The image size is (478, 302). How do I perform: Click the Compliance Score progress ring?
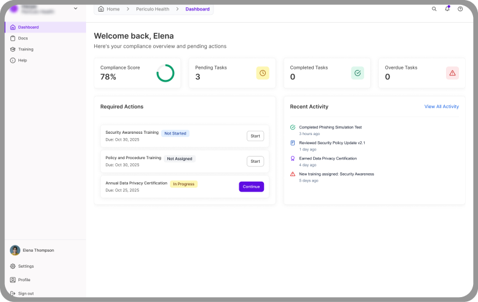point(165,73)
